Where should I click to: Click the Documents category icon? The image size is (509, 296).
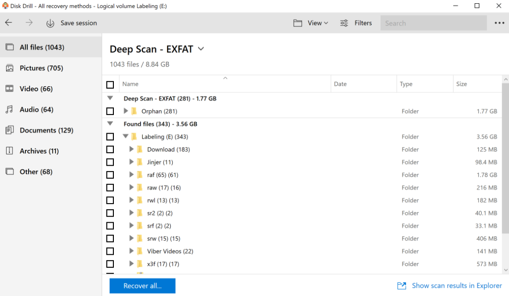click(11, 130)
